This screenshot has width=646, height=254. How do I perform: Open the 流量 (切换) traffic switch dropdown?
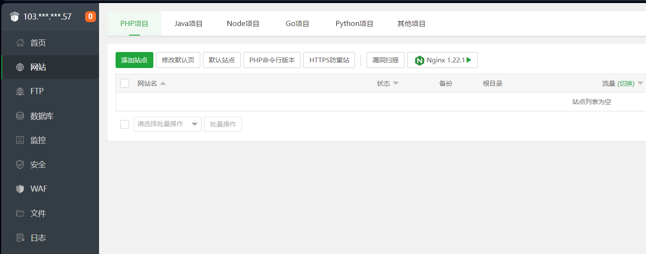click(x=622, y=83)
